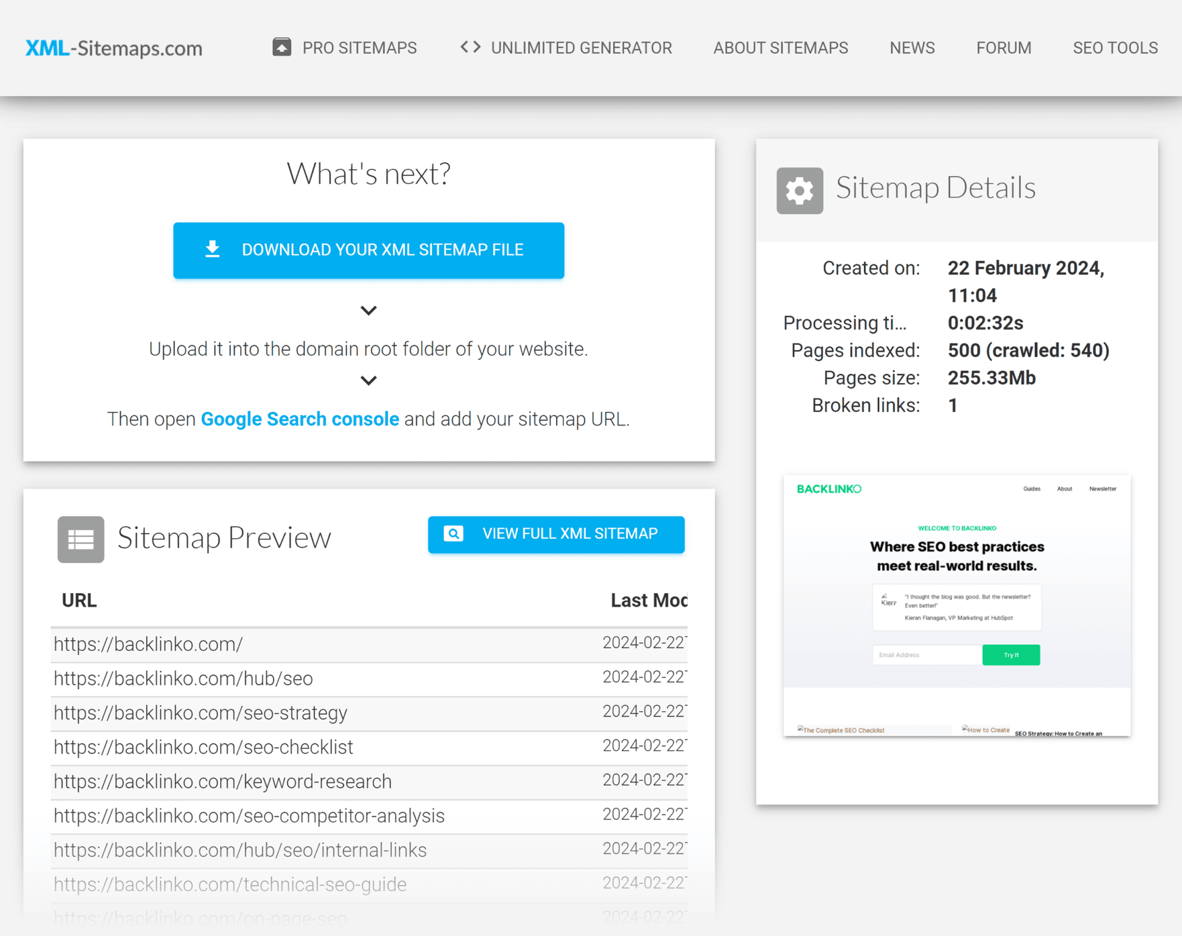1182x936 pixels.
Task: Expand the chevron below the download button
Action: [x=368, y=310]
